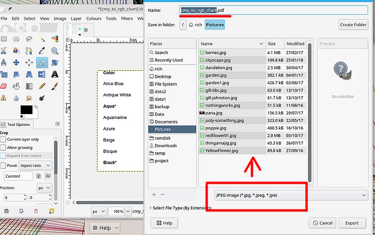Select the Shear tool
This screenshot has height=235, width=375.
coord(16,75)
